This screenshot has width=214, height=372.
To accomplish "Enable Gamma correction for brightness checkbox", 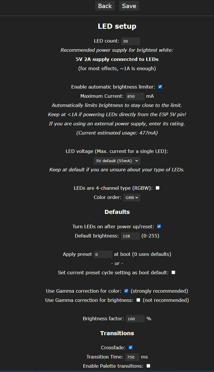I will [138, 300].
